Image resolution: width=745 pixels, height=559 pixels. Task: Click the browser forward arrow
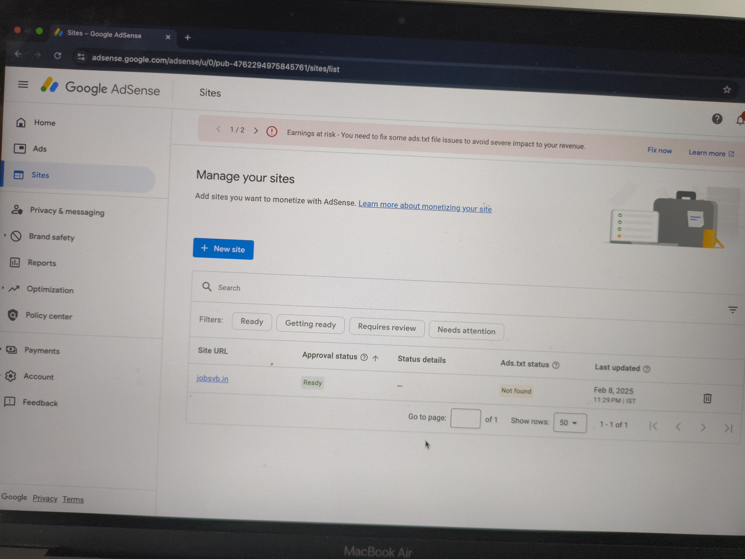click(38, 55)
